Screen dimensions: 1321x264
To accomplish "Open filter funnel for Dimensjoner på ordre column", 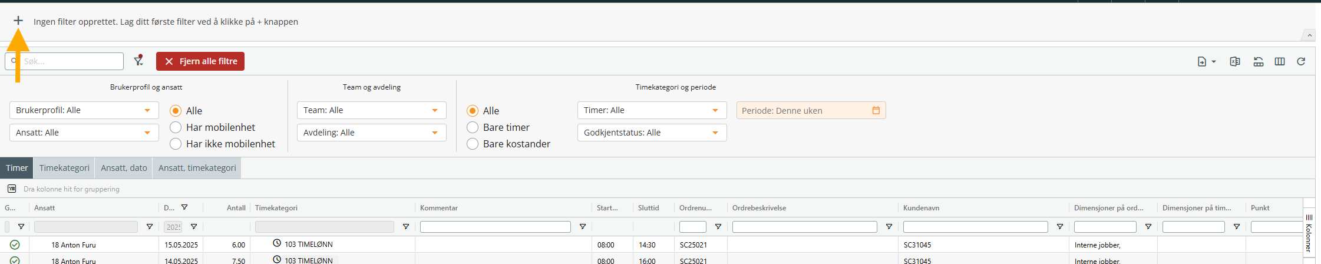I will click(x=1148, y=227).
